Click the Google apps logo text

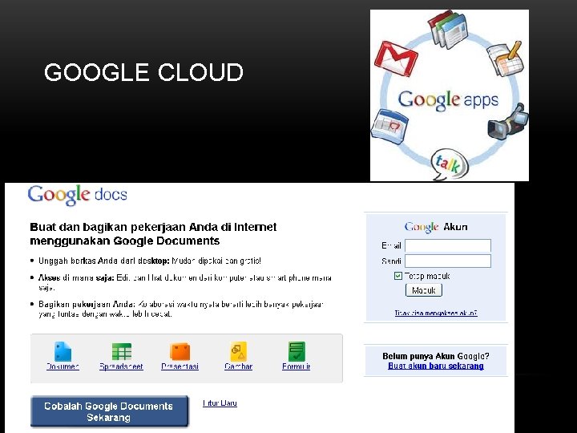pyautogui.click(x=448, y=99)
